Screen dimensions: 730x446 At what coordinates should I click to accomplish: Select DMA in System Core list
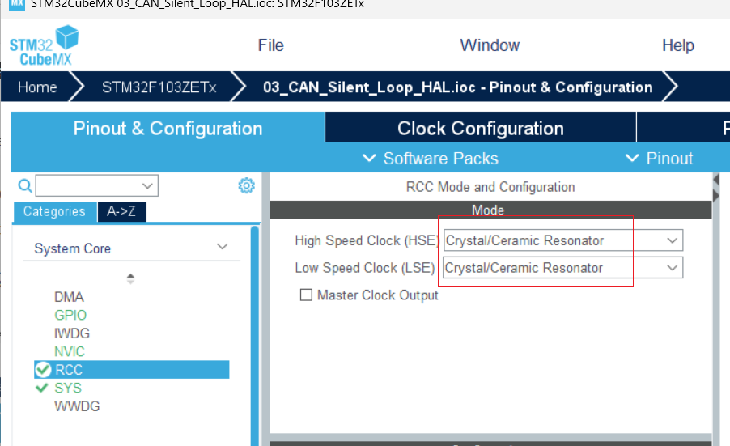tap(69, 297)
